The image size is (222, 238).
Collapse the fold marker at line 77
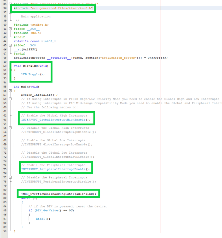click(x=10, y=177)
